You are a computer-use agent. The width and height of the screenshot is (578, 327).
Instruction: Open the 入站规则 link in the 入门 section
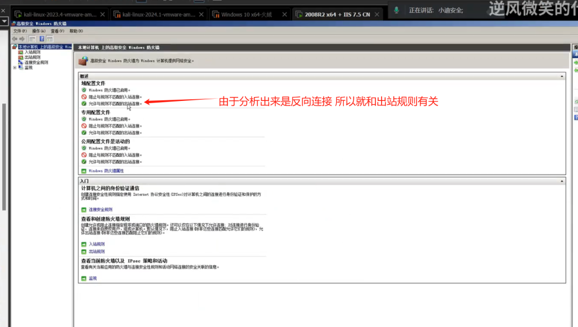click(x=97, y=244)
